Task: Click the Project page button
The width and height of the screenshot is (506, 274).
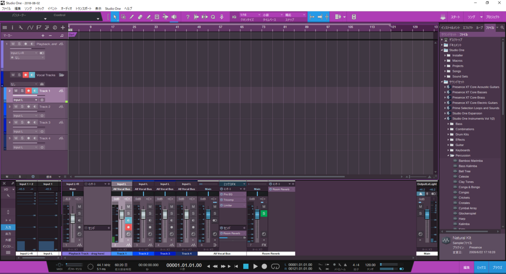Action: click(493, 17)
